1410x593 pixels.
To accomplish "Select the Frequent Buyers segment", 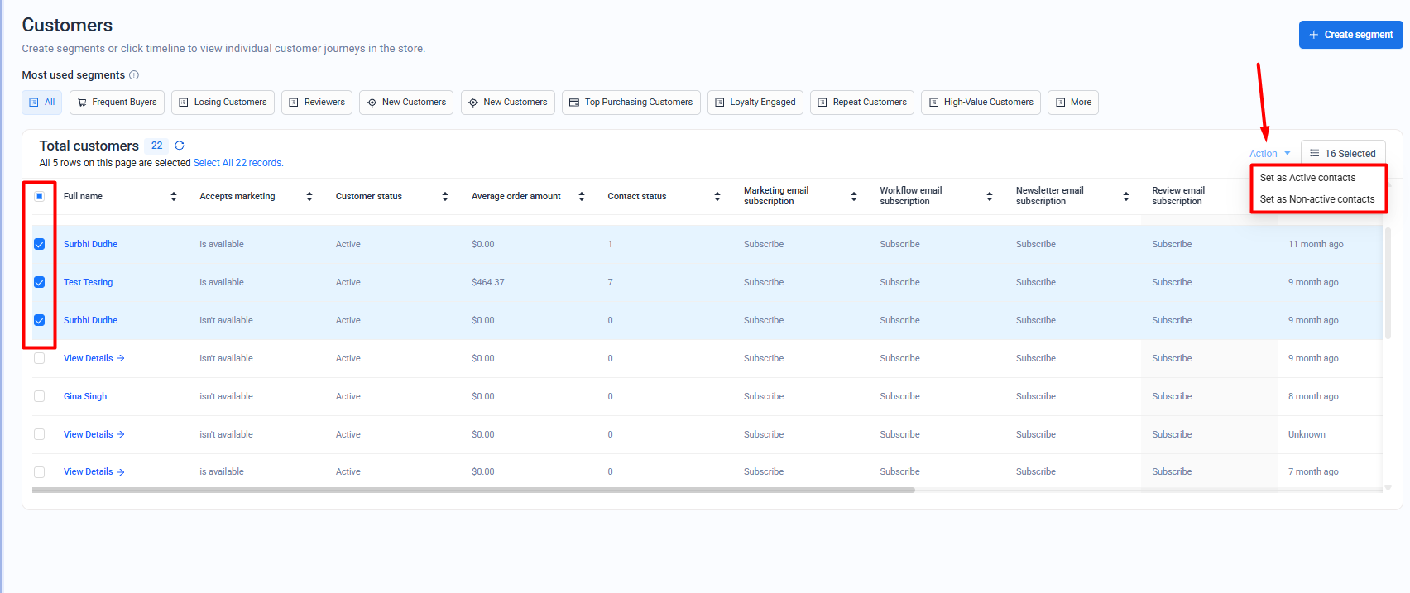I will pos(117,103).
